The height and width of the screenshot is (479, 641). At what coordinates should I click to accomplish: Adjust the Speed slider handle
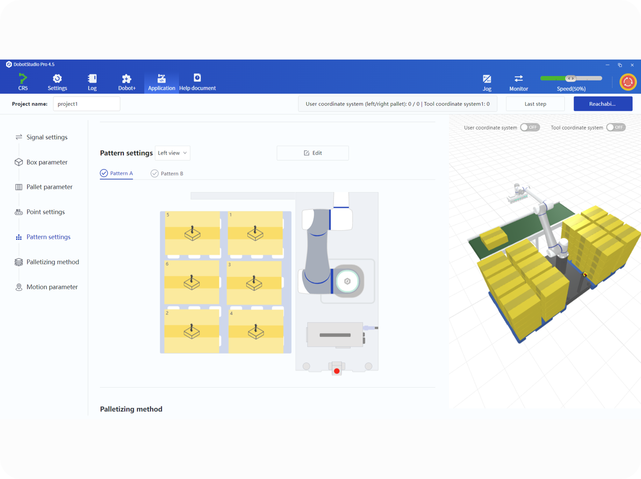(570, 78)
